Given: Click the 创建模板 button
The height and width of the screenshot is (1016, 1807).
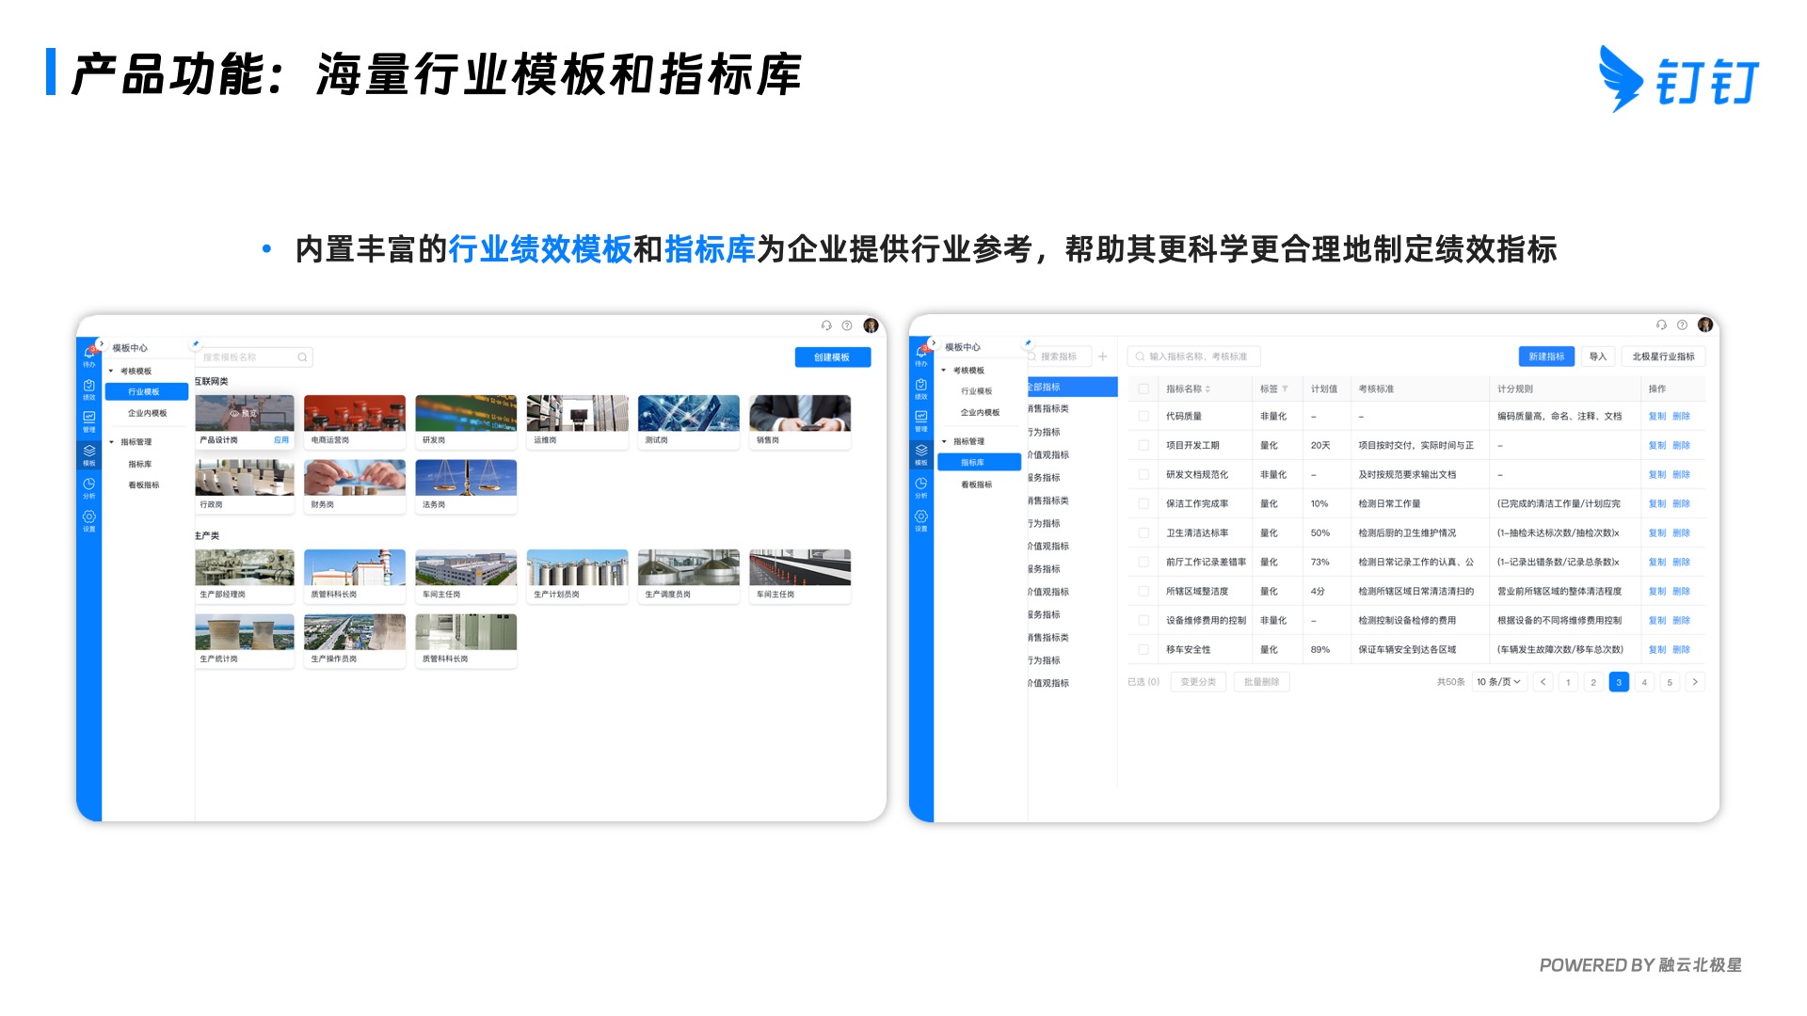Looking at the screenshot, I should click(x=833, y=357).
